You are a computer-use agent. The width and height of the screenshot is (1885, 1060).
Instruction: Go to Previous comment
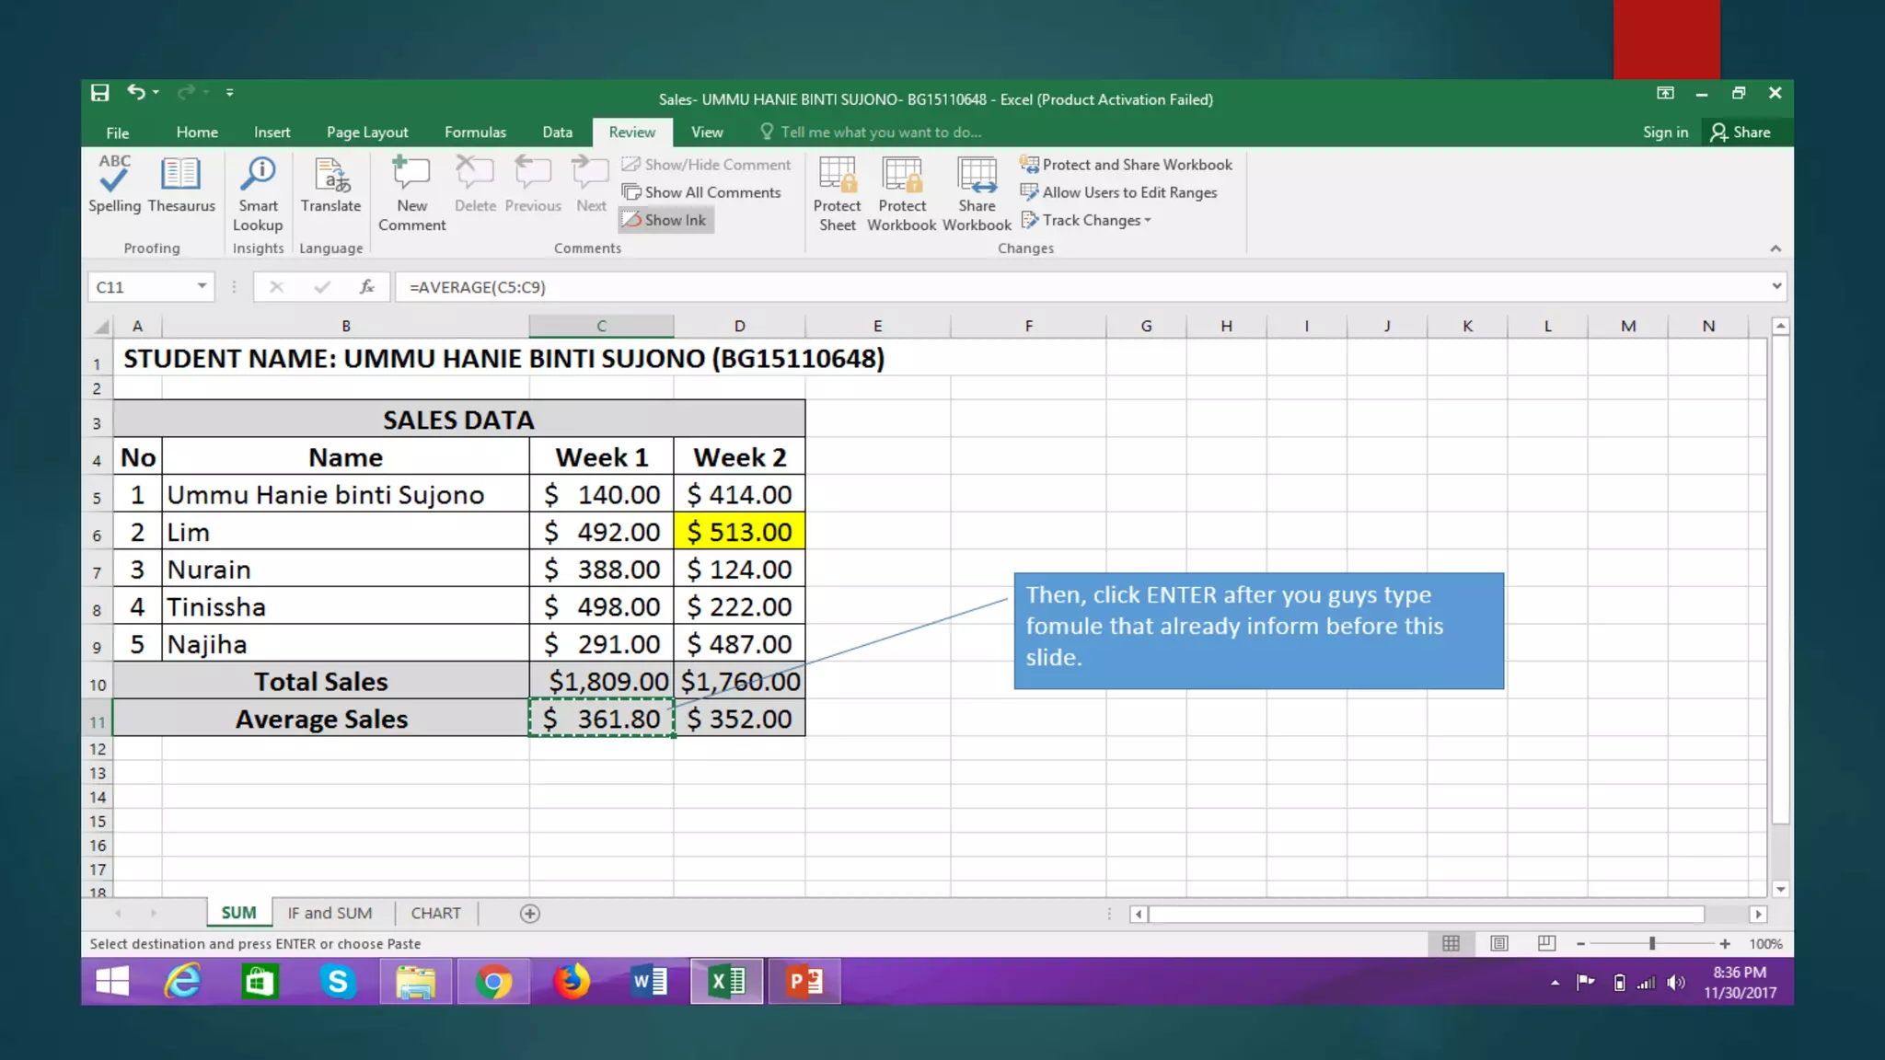(x=533, y=184)
